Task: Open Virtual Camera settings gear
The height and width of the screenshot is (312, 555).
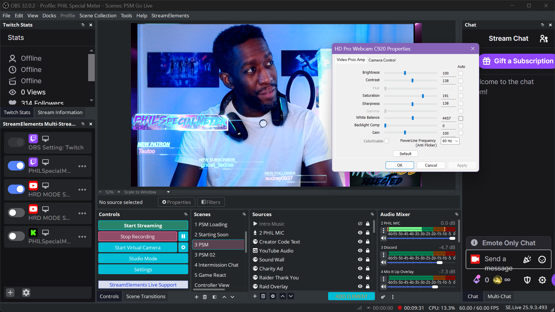Action: 183,248
